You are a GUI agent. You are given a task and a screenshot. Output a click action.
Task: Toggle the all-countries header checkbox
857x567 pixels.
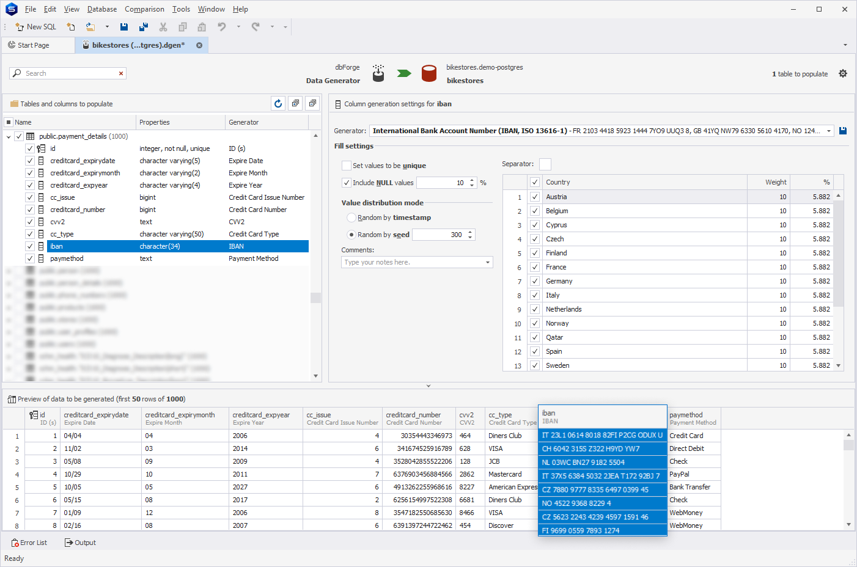tap(535, 182)
